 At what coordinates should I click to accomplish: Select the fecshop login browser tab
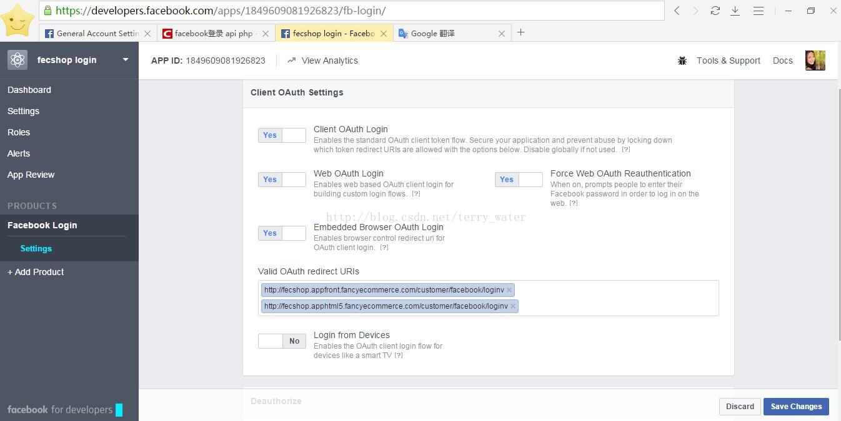click(334, 34)
